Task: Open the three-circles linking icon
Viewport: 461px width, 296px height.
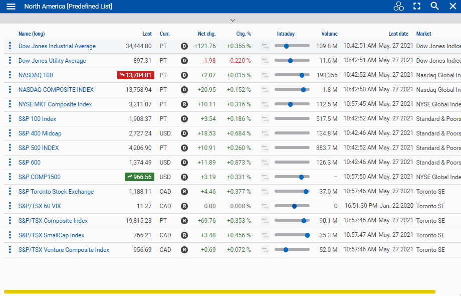Action: (x=398, y=6)
